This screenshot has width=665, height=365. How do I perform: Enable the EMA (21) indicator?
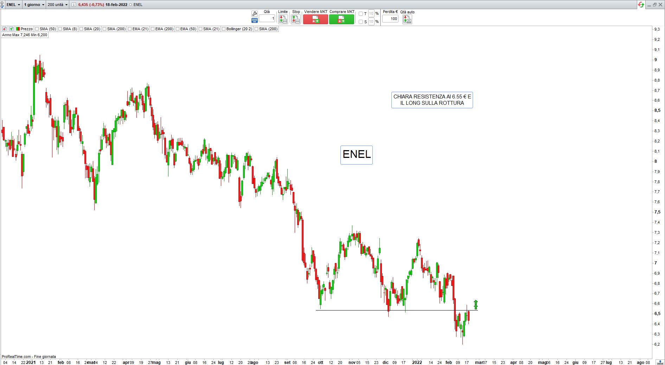coord(130,29)
